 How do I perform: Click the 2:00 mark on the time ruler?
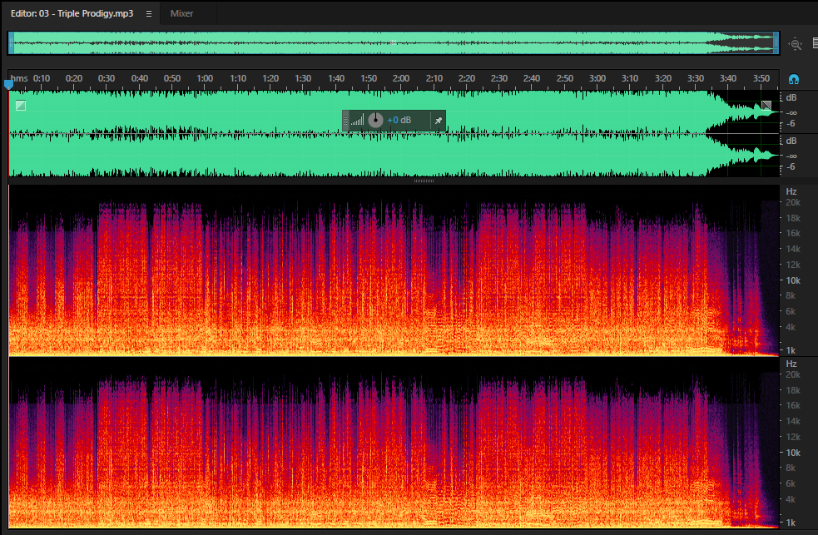pyautogui.click(x=400, y=78)
